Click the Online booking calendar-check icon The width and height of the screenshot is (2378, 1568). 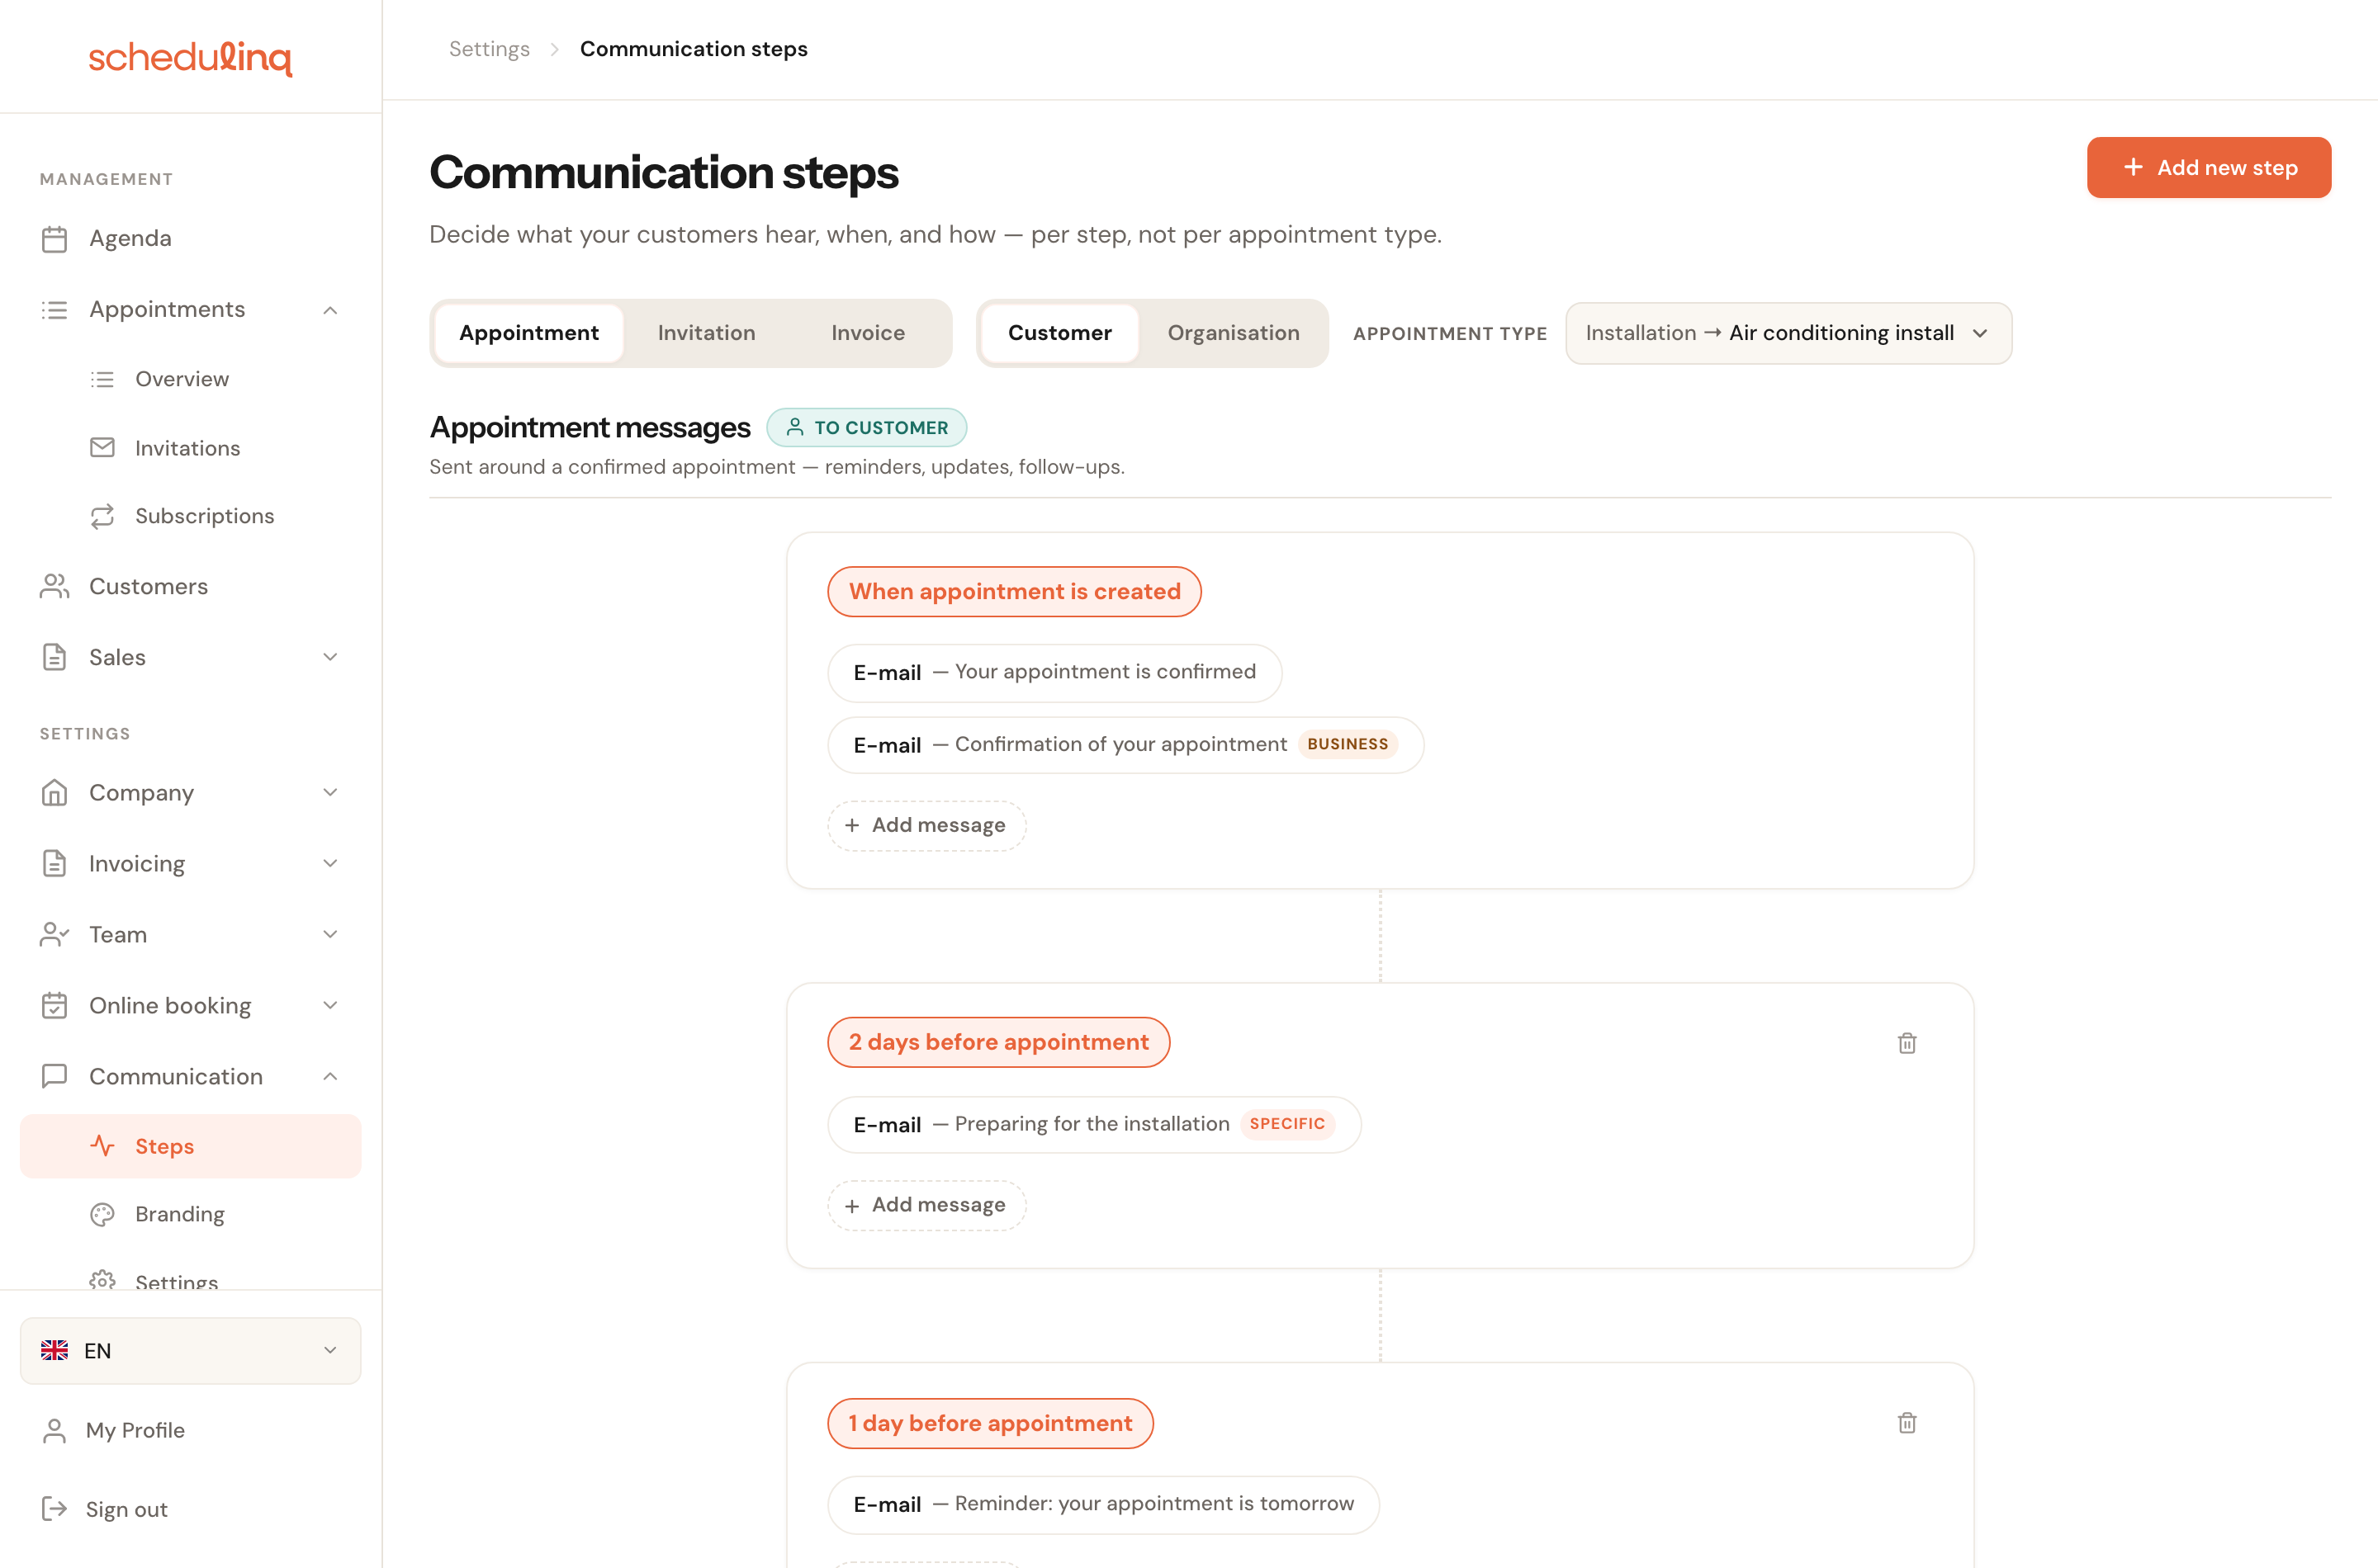(x=54, y=1005)
